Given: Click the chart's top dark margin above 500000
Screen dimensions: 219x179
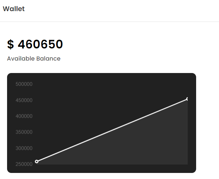Looking at the screenshot, I should point(102,77).
